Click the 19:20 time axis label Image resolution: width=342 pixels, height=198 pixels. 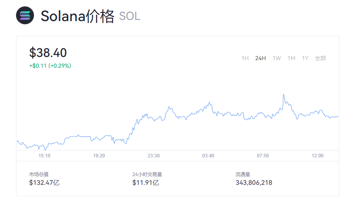click(x=99, y=155)
